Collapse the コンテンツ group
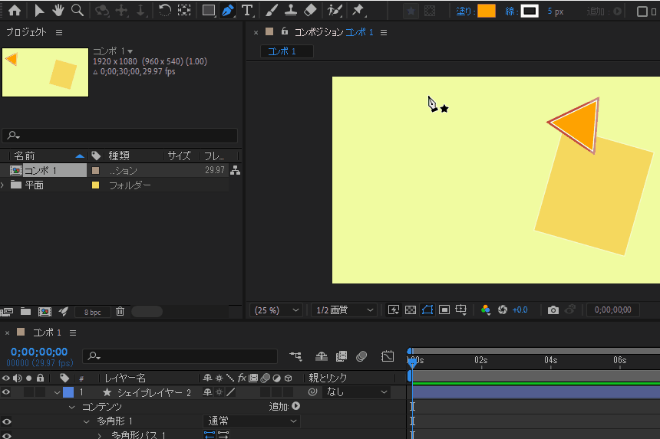 72,407
